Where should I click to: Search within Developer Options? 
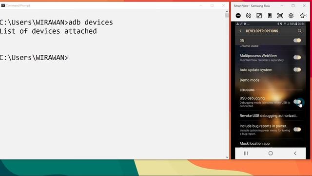300,31
